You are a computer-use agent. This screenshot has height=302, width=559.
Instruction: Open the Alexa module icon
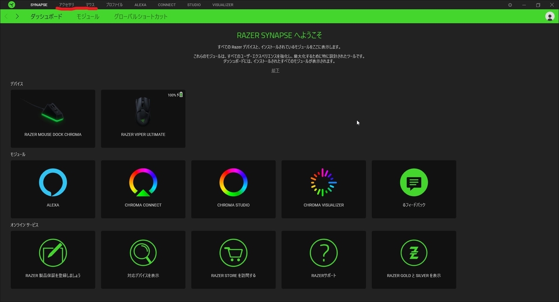click(53, 182)
